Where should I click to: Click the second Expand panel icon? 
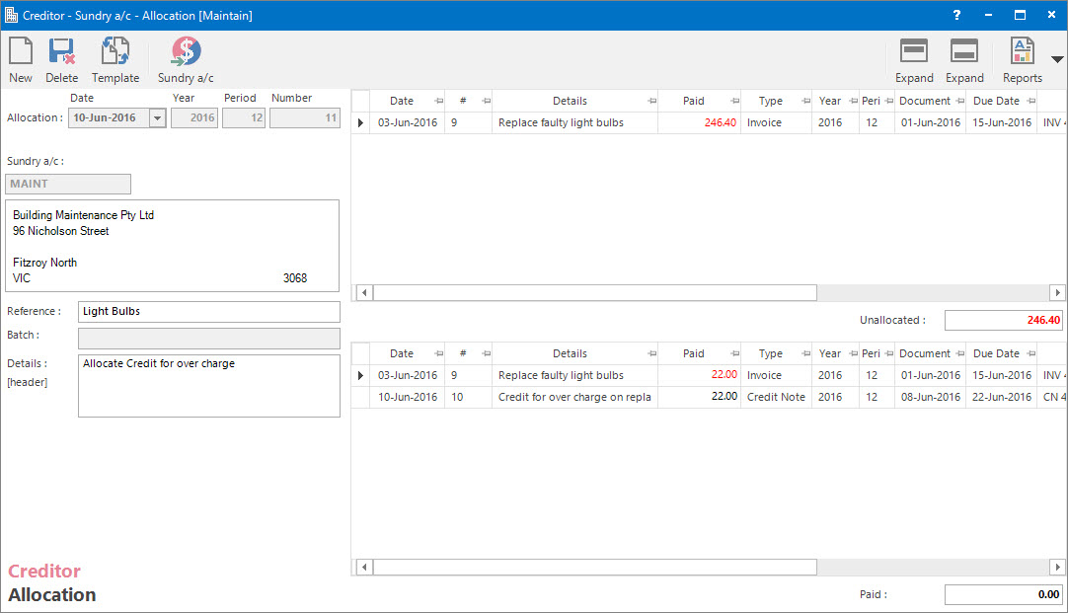tap(964, 52)
